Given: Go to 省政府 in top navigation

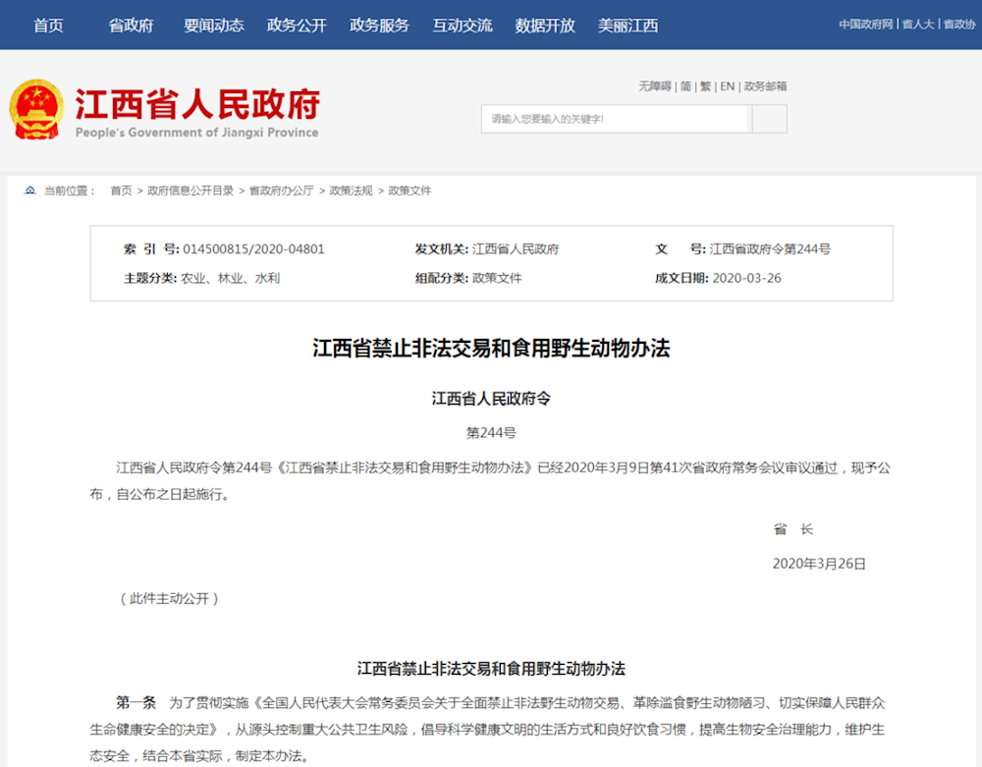Looking at the screenshot, I should pyautogui.click(x=131, y=26).
